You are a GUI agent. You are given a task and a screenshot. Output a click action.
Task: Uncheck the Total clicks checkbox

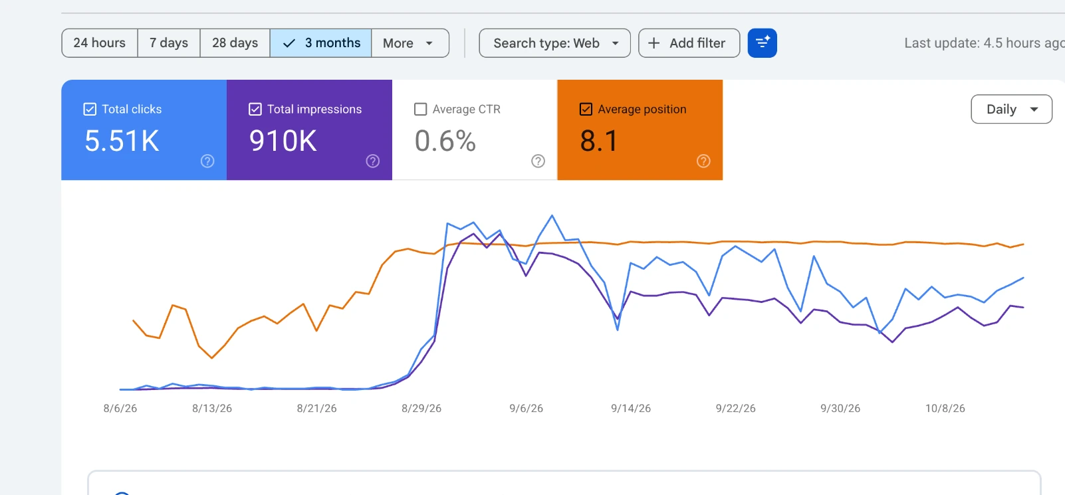(x=90, y=109)
